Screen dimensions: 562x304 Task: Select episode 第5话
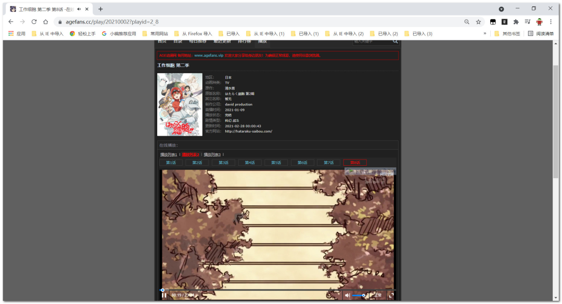tap(276, 163)
